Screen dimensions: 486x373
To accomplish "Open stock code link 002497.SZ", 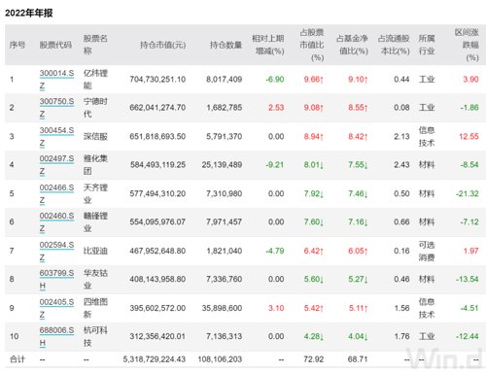I will pos(56,165).
